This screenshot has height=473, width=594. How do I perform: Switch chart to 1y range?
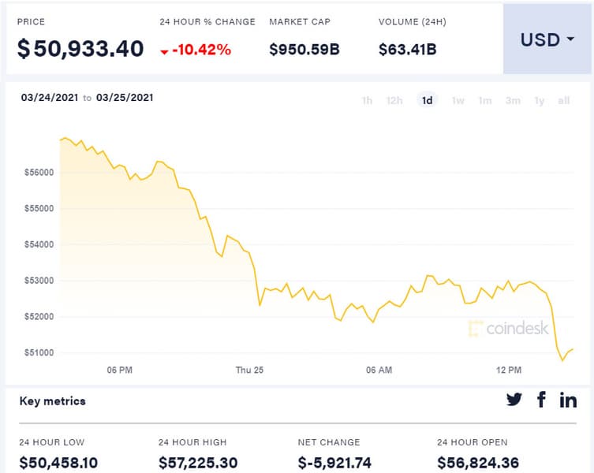pos(540,100)
